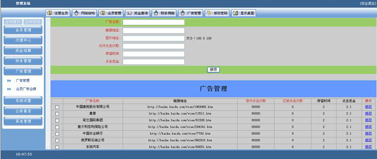Open 会员广告业绩 in the sidebar
Image resolution: width=377 pixels, height=159 pixels.
coord(26,89)
